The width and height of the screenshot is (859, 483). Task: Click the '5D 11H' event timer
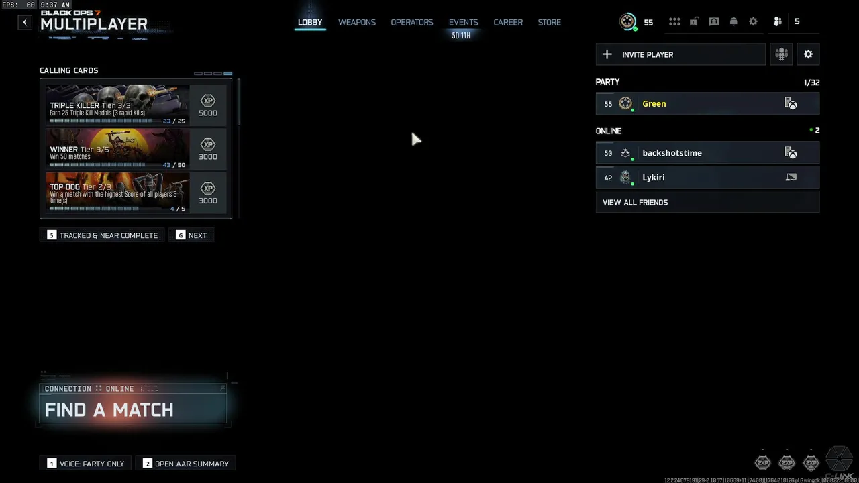(x=461, y=36)
